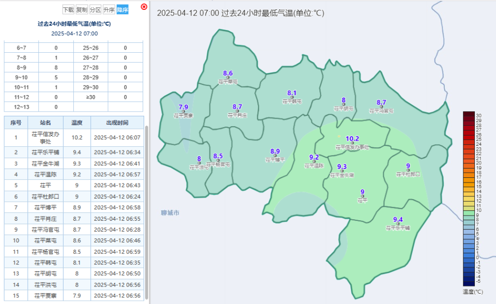
Task: Click the 聊城市 map label
Action: [x=170, y=213]
